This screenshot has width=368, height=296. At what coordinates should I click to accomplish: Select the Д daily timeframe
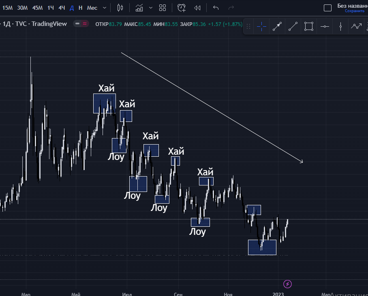pos(72,8)
